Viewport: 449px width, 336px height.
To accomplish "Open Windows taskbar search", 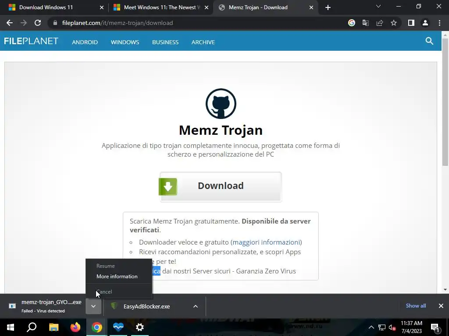I will 32,327.
